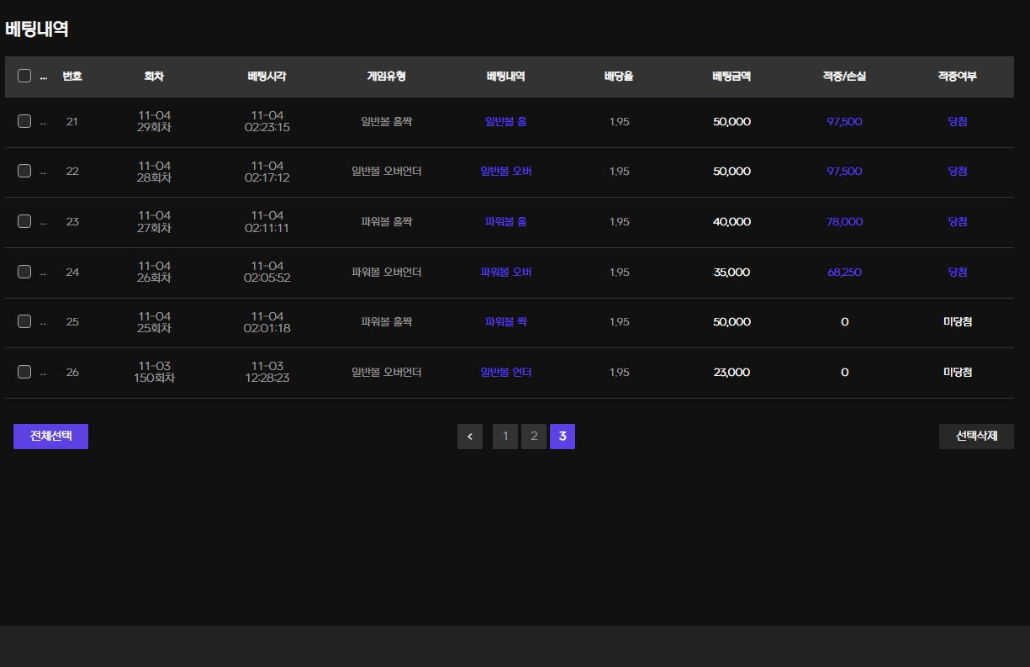Click the 68,250 payout amount
This screenshot has height=667, width=1030.
(x=844, y=273)
